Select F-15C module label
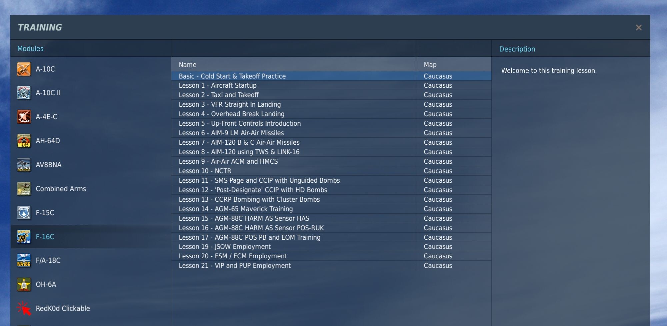Image resolution: width=667 pixels, height=326 pixels. (x=45, y=213)
